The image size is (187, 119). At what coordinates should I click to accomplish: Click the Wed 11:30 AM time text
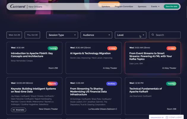click(x=77, y=83)
